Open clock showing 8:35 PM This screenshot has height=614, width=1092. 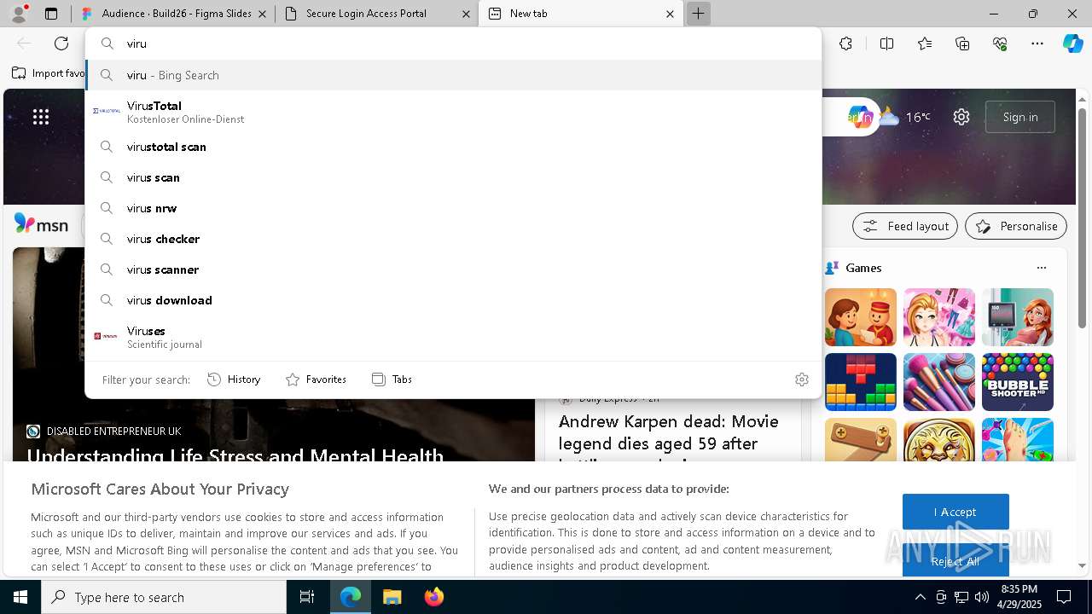click(x=1019, y=597)
